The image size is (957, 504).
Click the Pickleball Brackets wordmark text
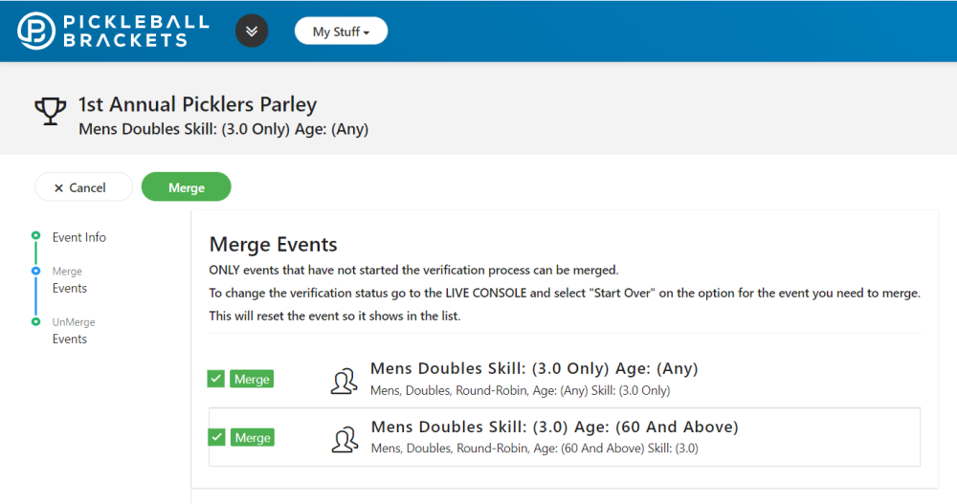135,31
